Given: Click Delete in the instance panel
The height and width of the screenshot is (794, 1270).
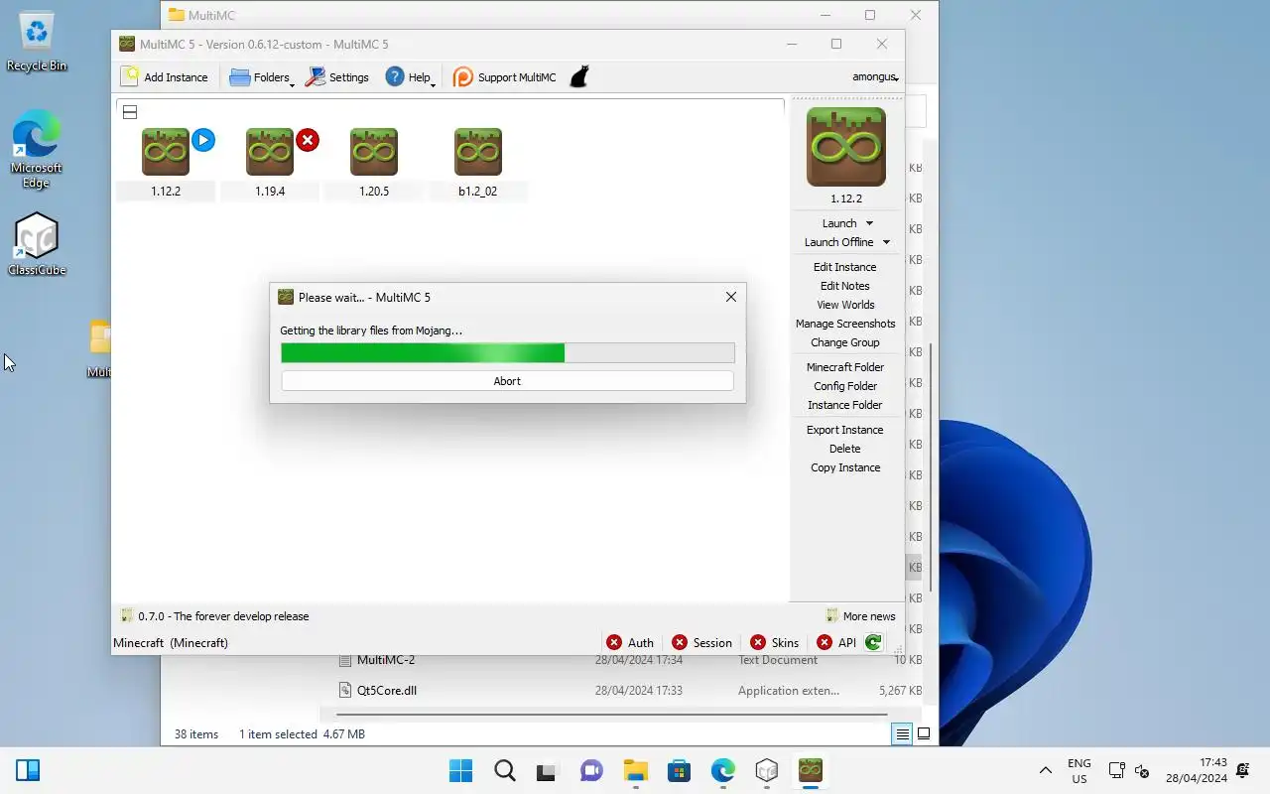Looking at the screenshot, I should tap(845, 449).
